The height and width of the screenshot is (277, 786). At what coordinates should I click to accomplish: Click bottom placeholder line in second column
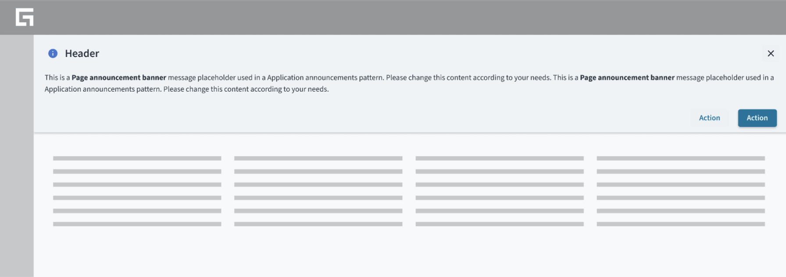(318, 224)
